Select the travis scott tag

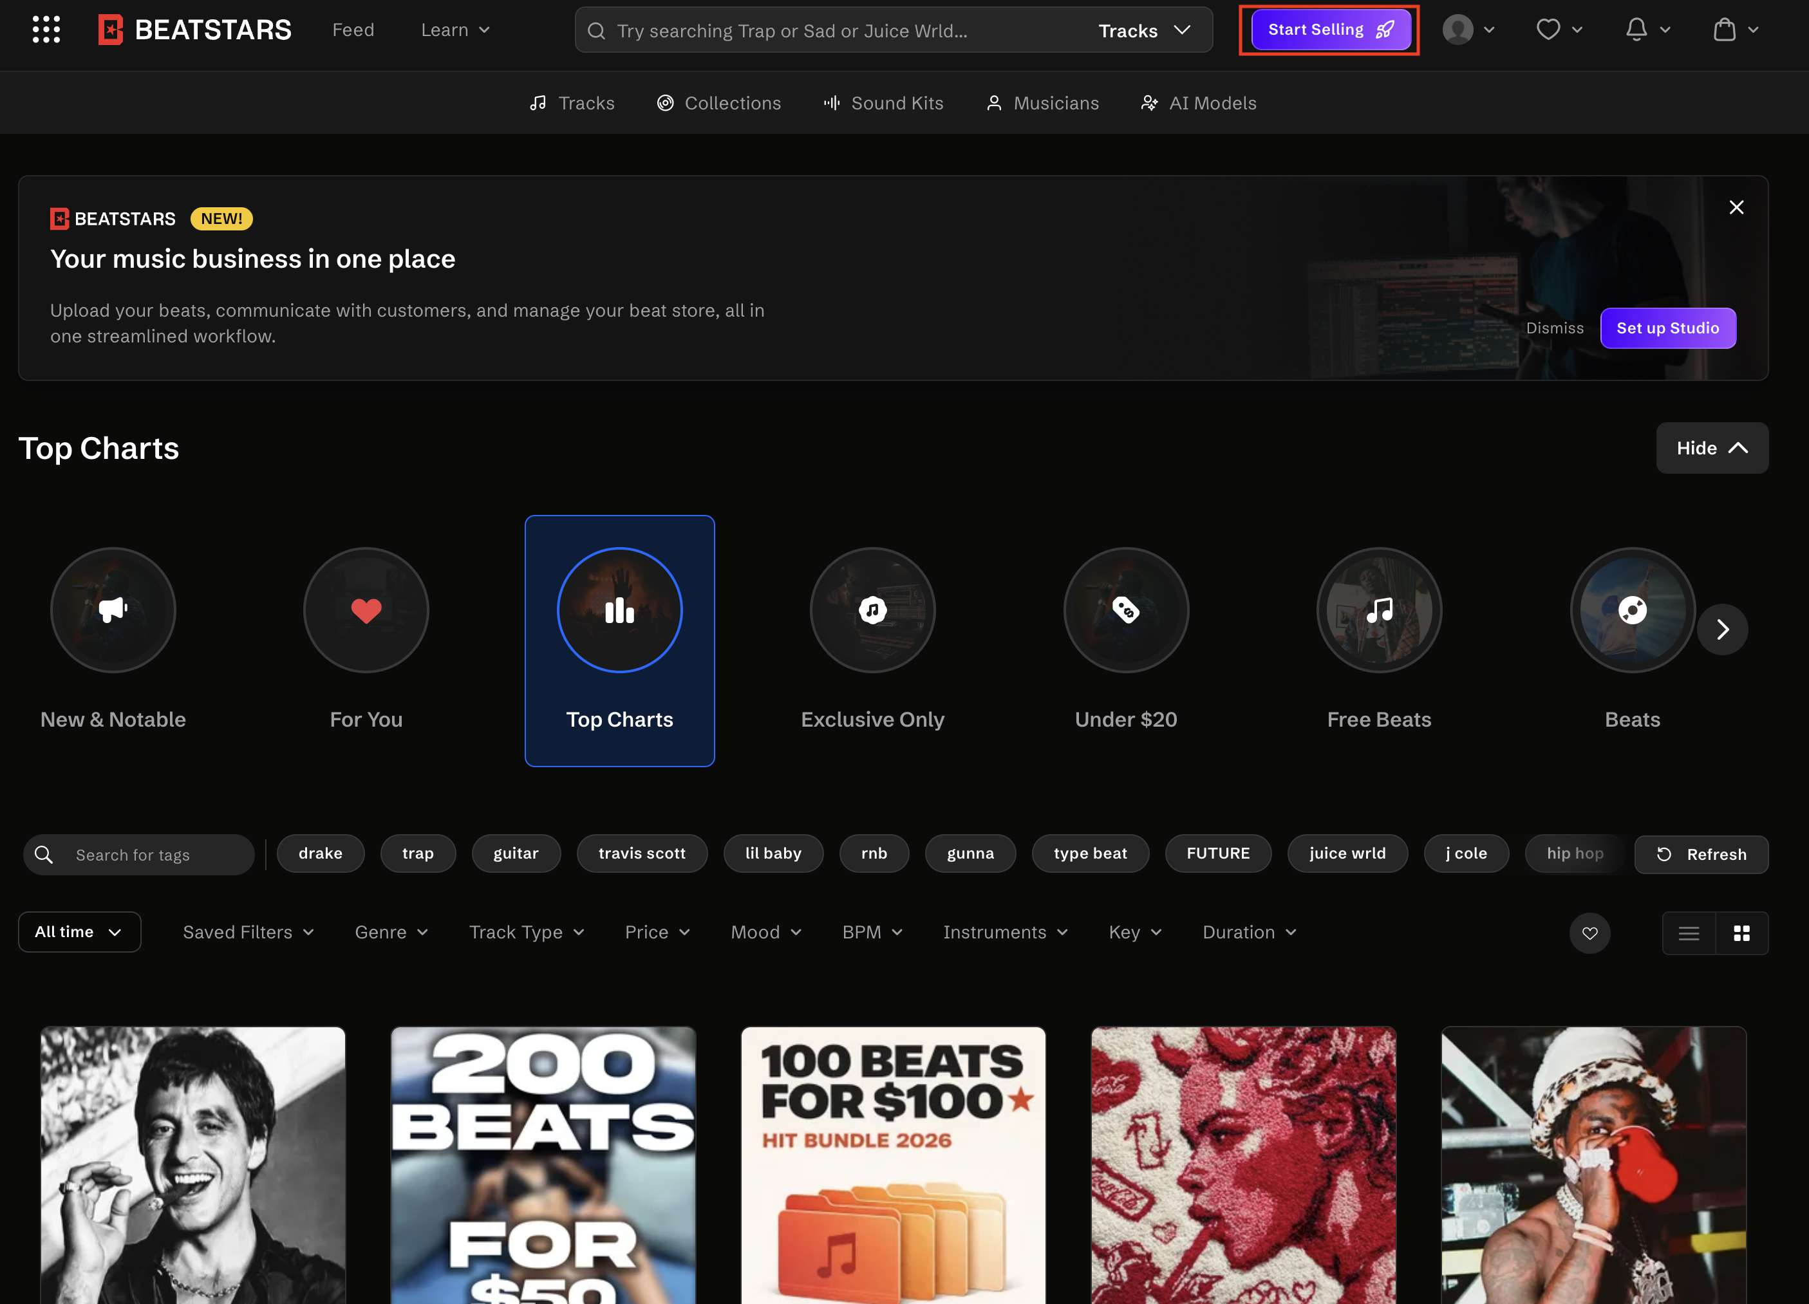tap(641, 853)
